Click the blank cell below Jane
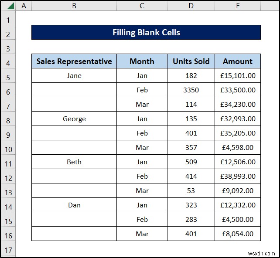The width and height of the screenshot is (280, 258). (74, 90)
